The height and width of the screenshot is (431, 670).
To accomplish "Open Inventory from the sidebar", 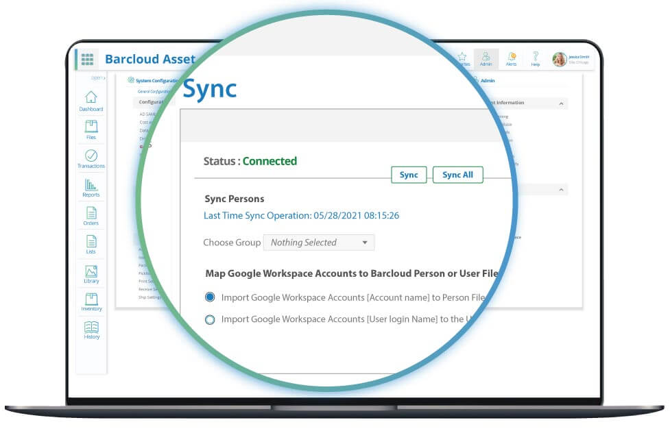I will pyautogui.click(x=91, y=301).
